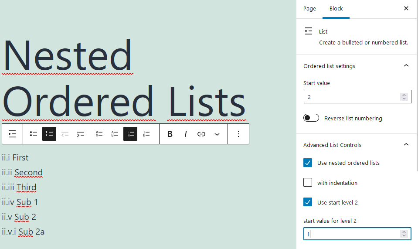The width and height of the screenshot is (418, 249).
Task: Adjust the Start value spinner arrows
Action: [404, 96]
